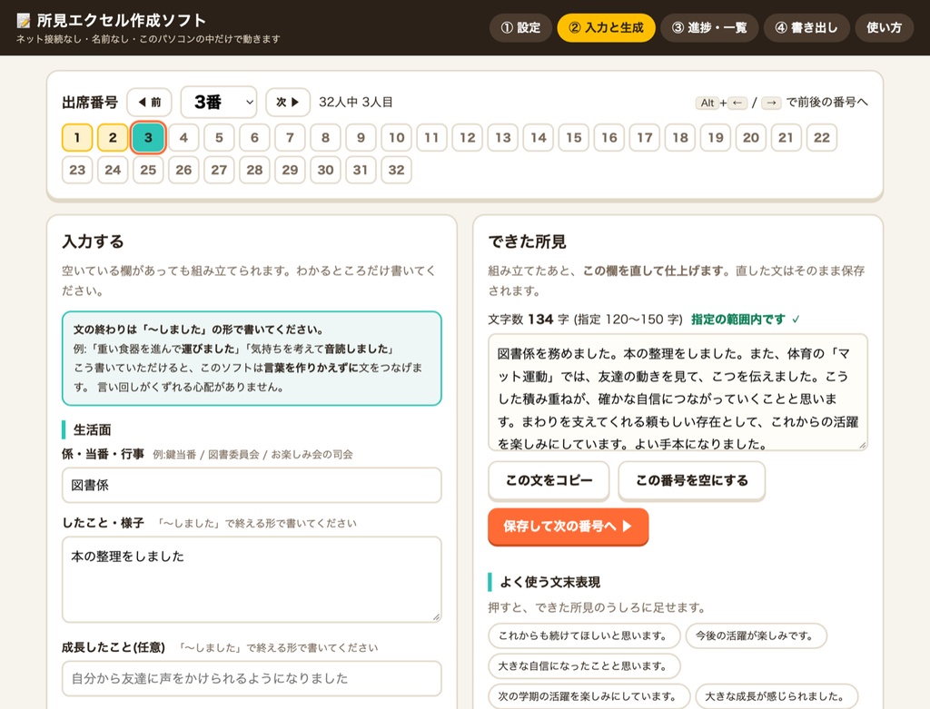Click the この文をコピー button

[549, 481]
